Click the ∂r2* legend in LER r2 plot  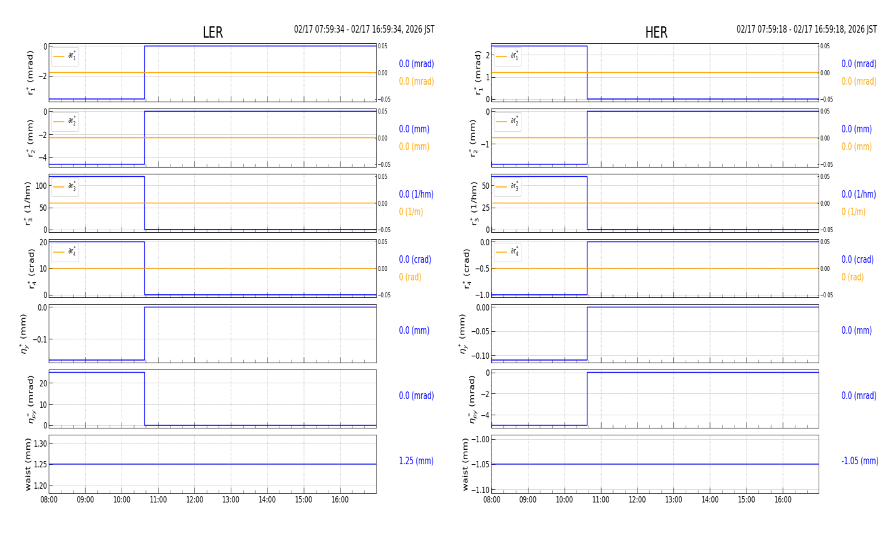tap(65, 122)
